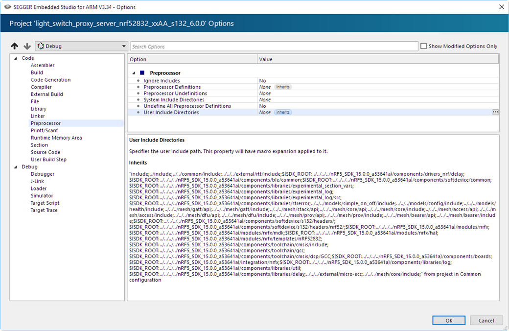Open Target Trace options

(x=44, y=210)
